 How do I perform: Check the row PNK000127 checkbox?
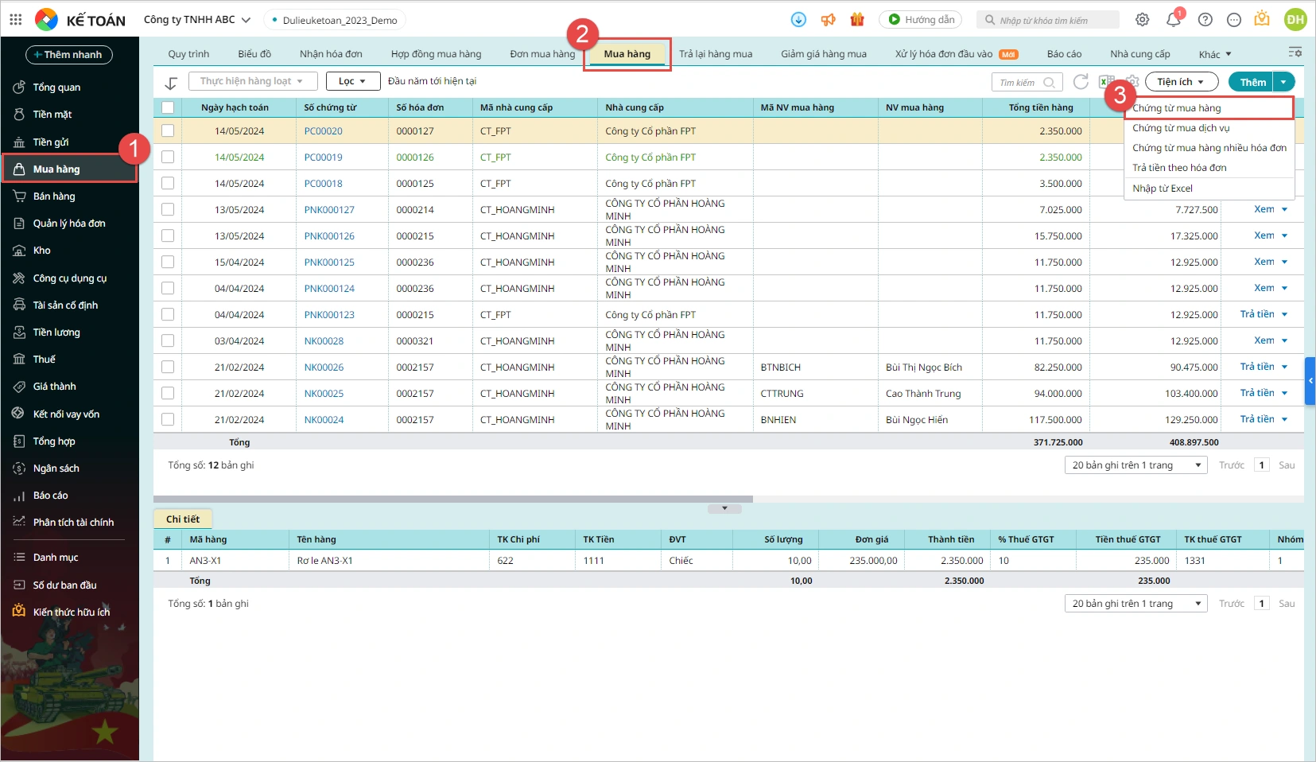point(168,209)
